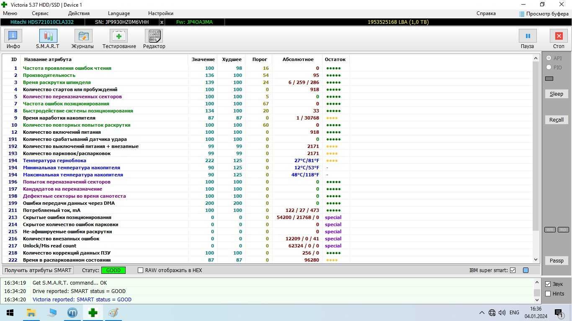
Task: Select Количество переназначенных секторов row
Action: tap(176, 97)
